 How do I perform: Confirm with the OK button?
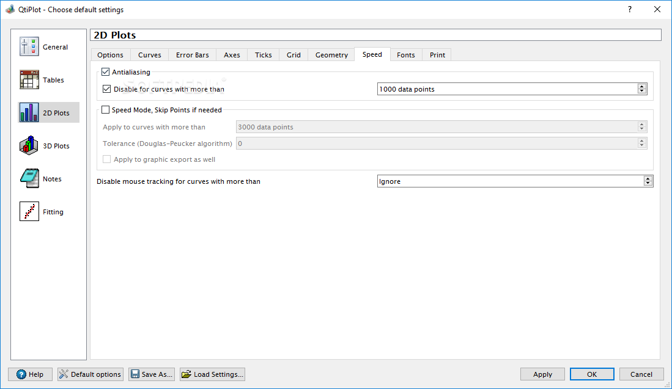pos(592,374)
